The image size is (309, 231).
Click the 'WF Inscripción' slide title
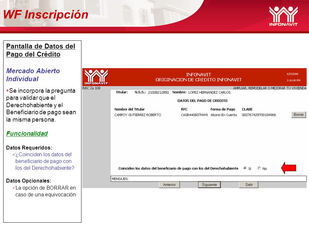pyautogui.click(x=46, y=15)
